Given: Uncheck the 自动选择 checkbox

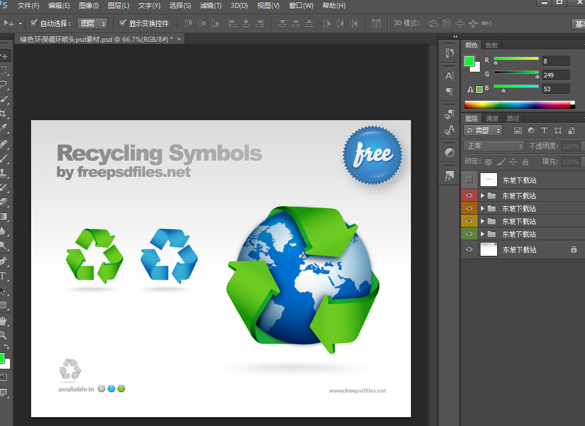Looking at the screenshot, I should tap(34, 23).
